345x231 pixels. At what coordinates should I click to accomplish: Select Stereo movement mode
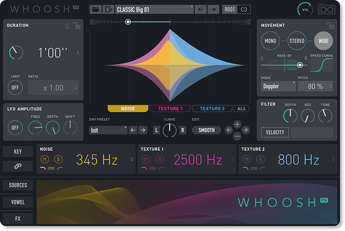pyautogui.click(x=297, y=41)
